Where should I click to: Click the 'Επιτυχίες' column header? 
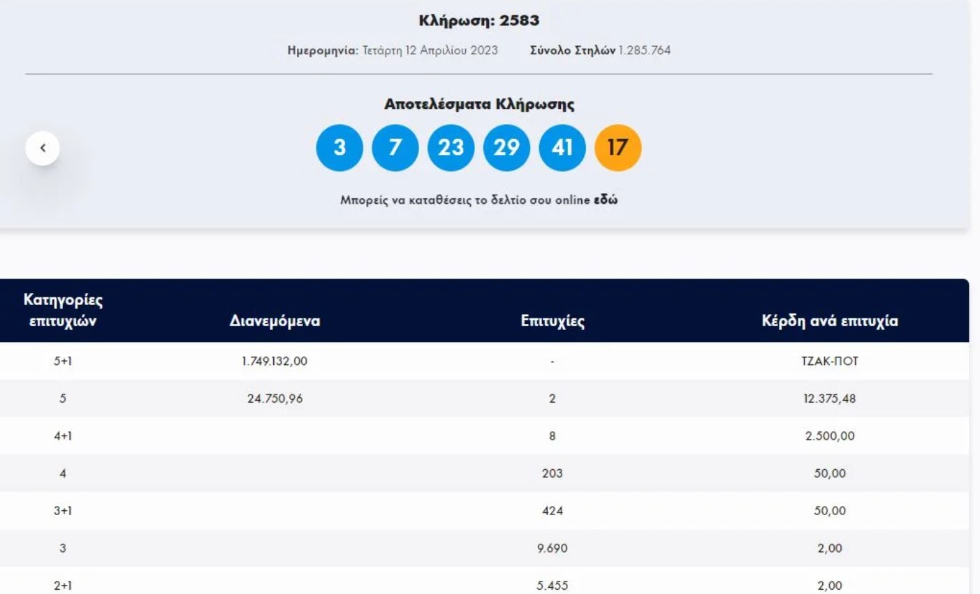point(553,321)
